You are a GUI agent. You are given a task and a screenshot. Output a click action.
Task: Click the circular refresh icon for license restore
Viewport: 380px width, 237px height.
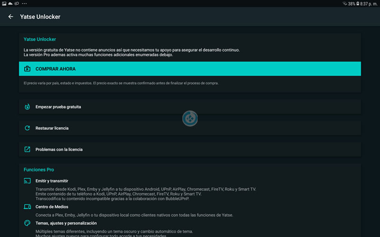[27, 128]
